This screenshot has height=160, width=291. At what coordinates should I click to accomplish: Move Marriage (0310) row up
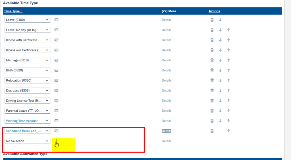pyautogui.click(x=228, y=60)
